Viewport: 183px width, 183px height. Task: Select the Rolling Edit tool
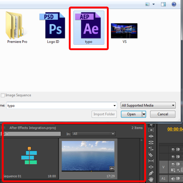151,142
